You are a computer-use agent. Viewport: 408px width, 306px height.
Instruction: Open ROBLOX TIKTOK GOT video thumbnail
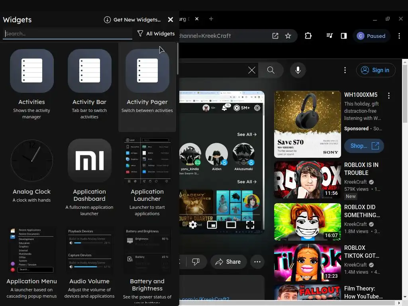(308, 262)
